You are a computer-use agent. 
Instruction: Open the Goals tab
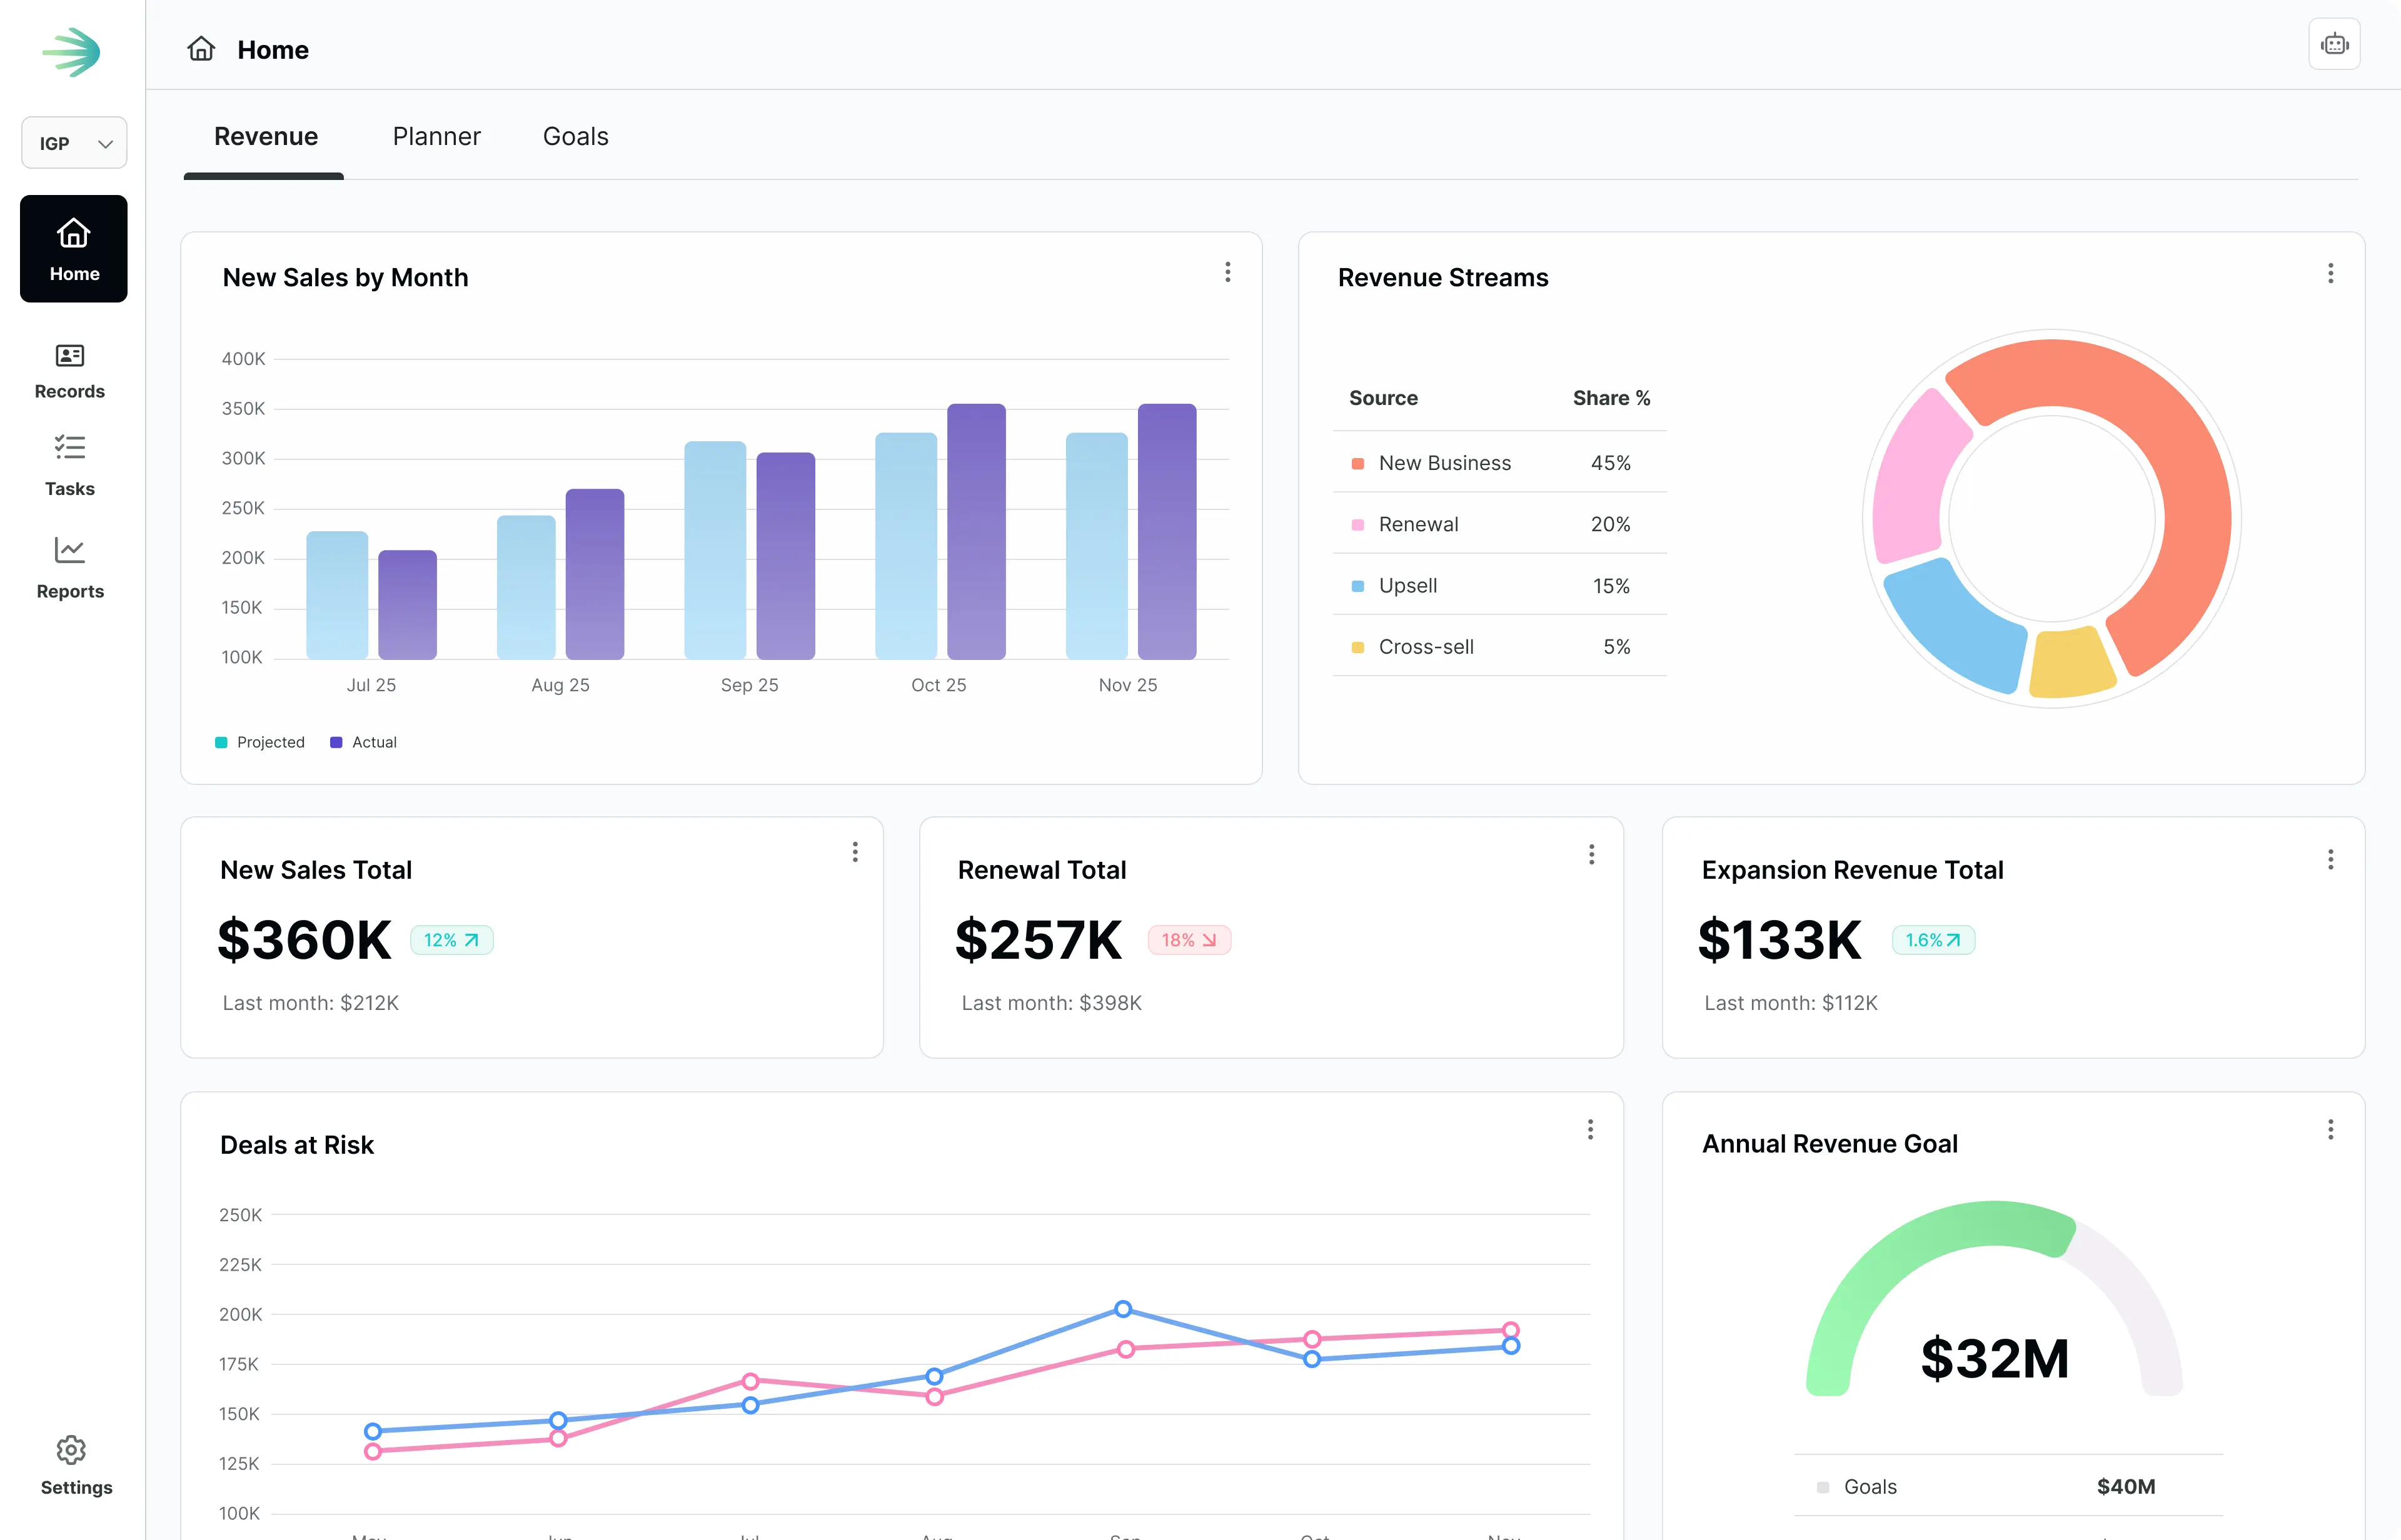pos(575,136)
